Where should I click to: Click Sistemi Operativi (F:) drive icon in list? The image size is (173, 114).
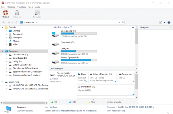[x=55, y=62]
